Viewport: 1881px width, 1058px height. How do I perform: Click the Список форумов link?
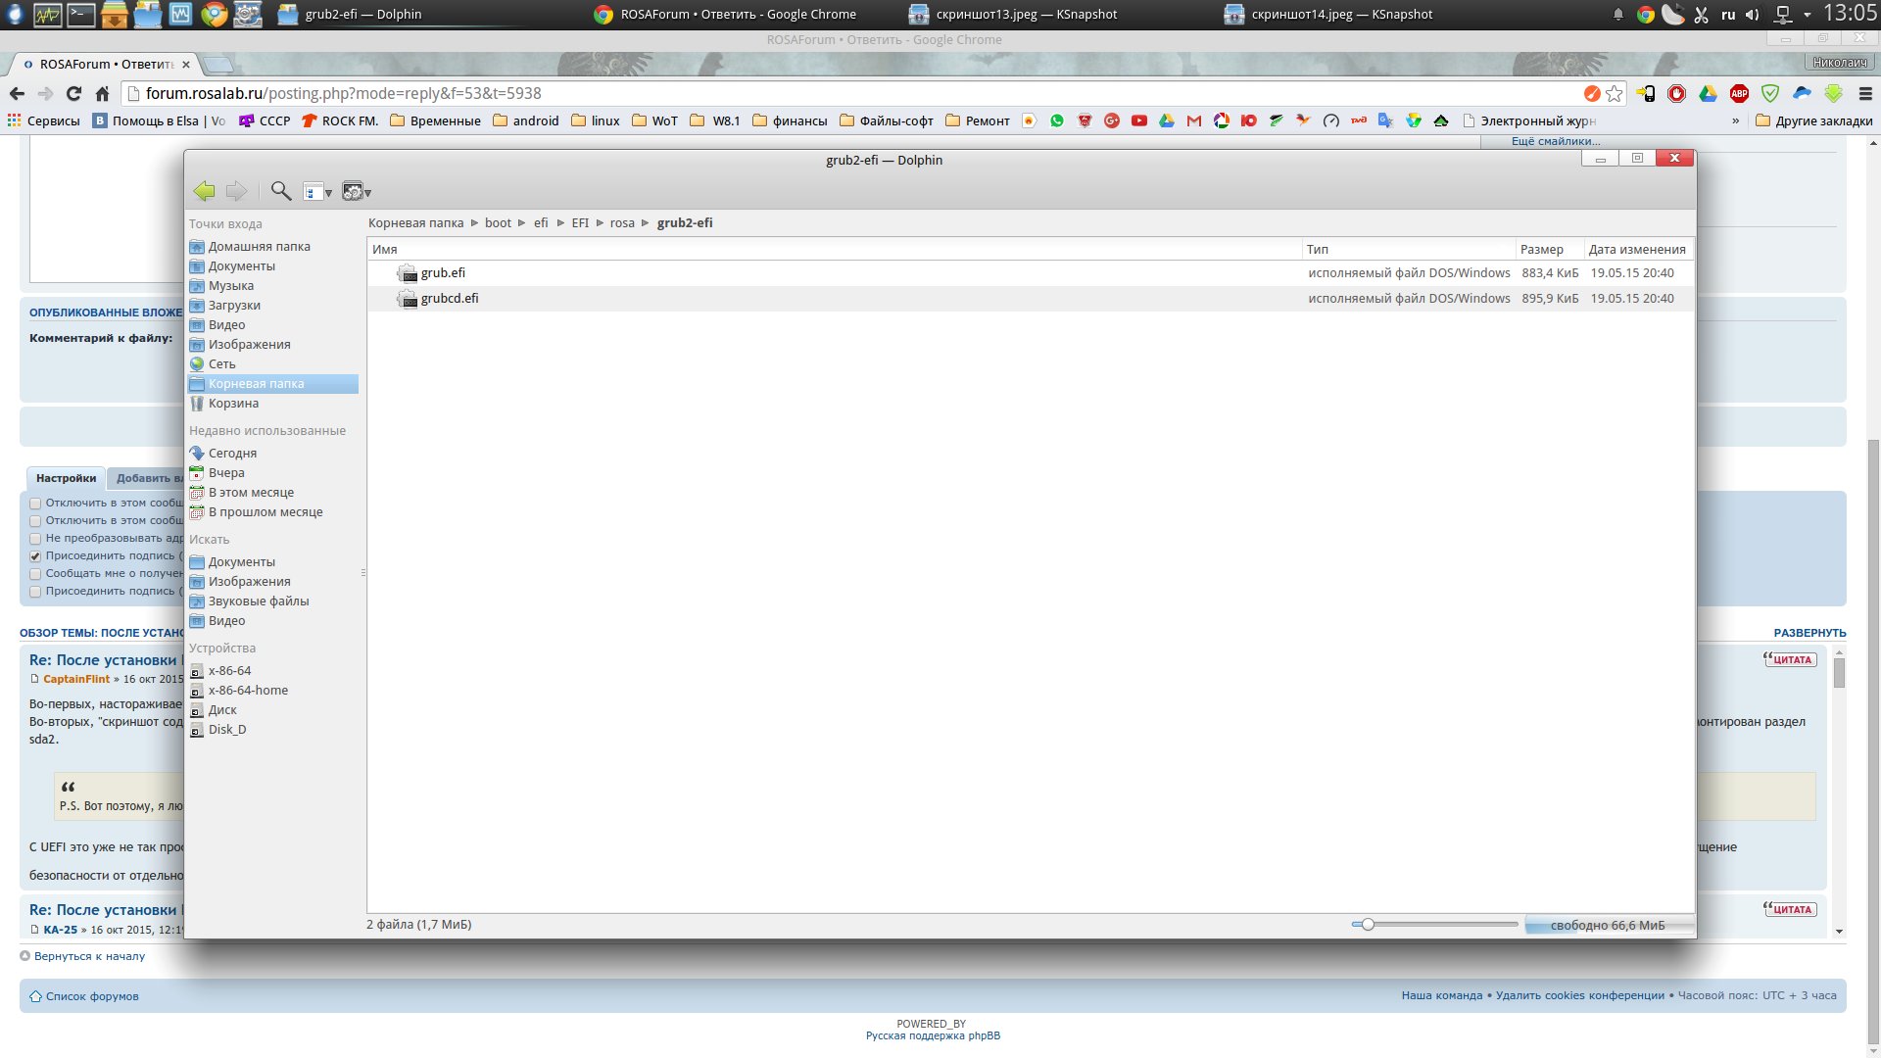tap(92, 996)
